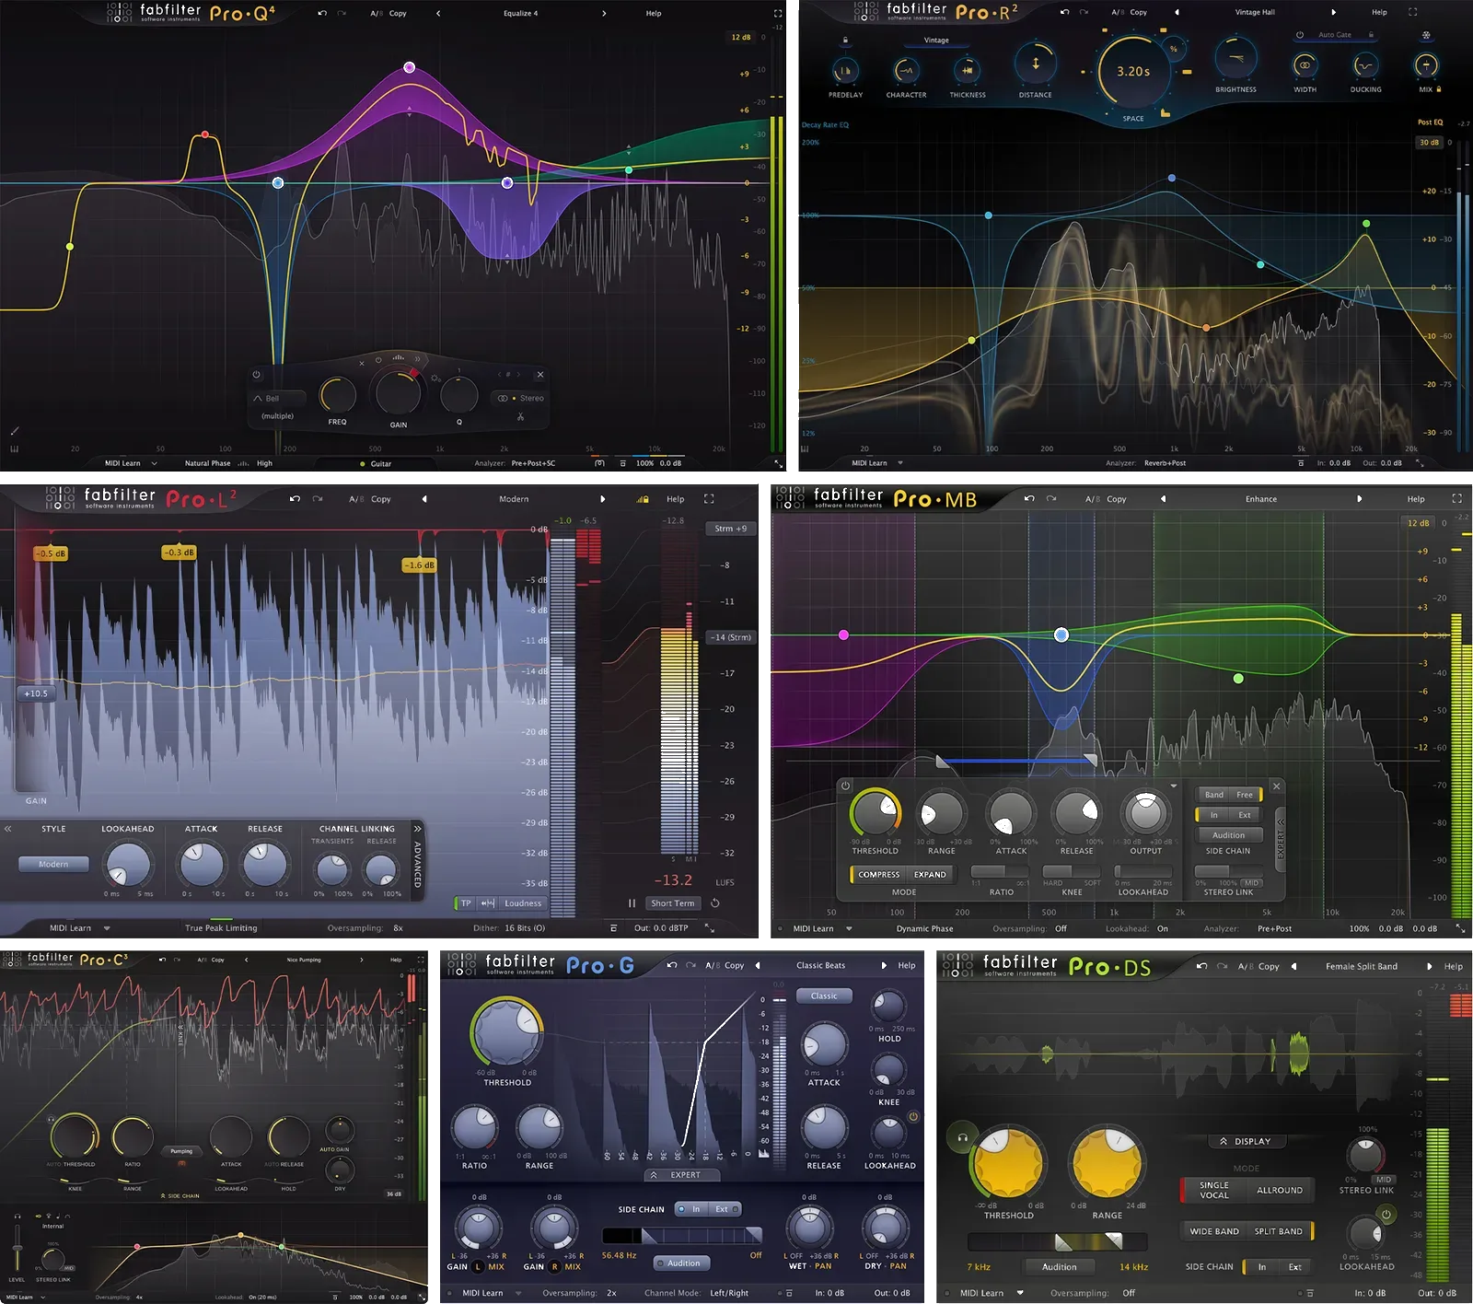Click the Loudness button in Pro-L 2
This screenshot has height=1304, width=1473.
[x=523, y=903]
